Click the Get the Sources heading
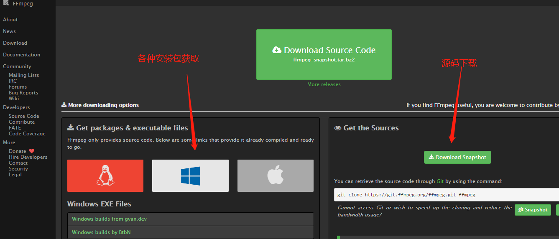Viewport: 559px width, 239px height. (367, 128)
